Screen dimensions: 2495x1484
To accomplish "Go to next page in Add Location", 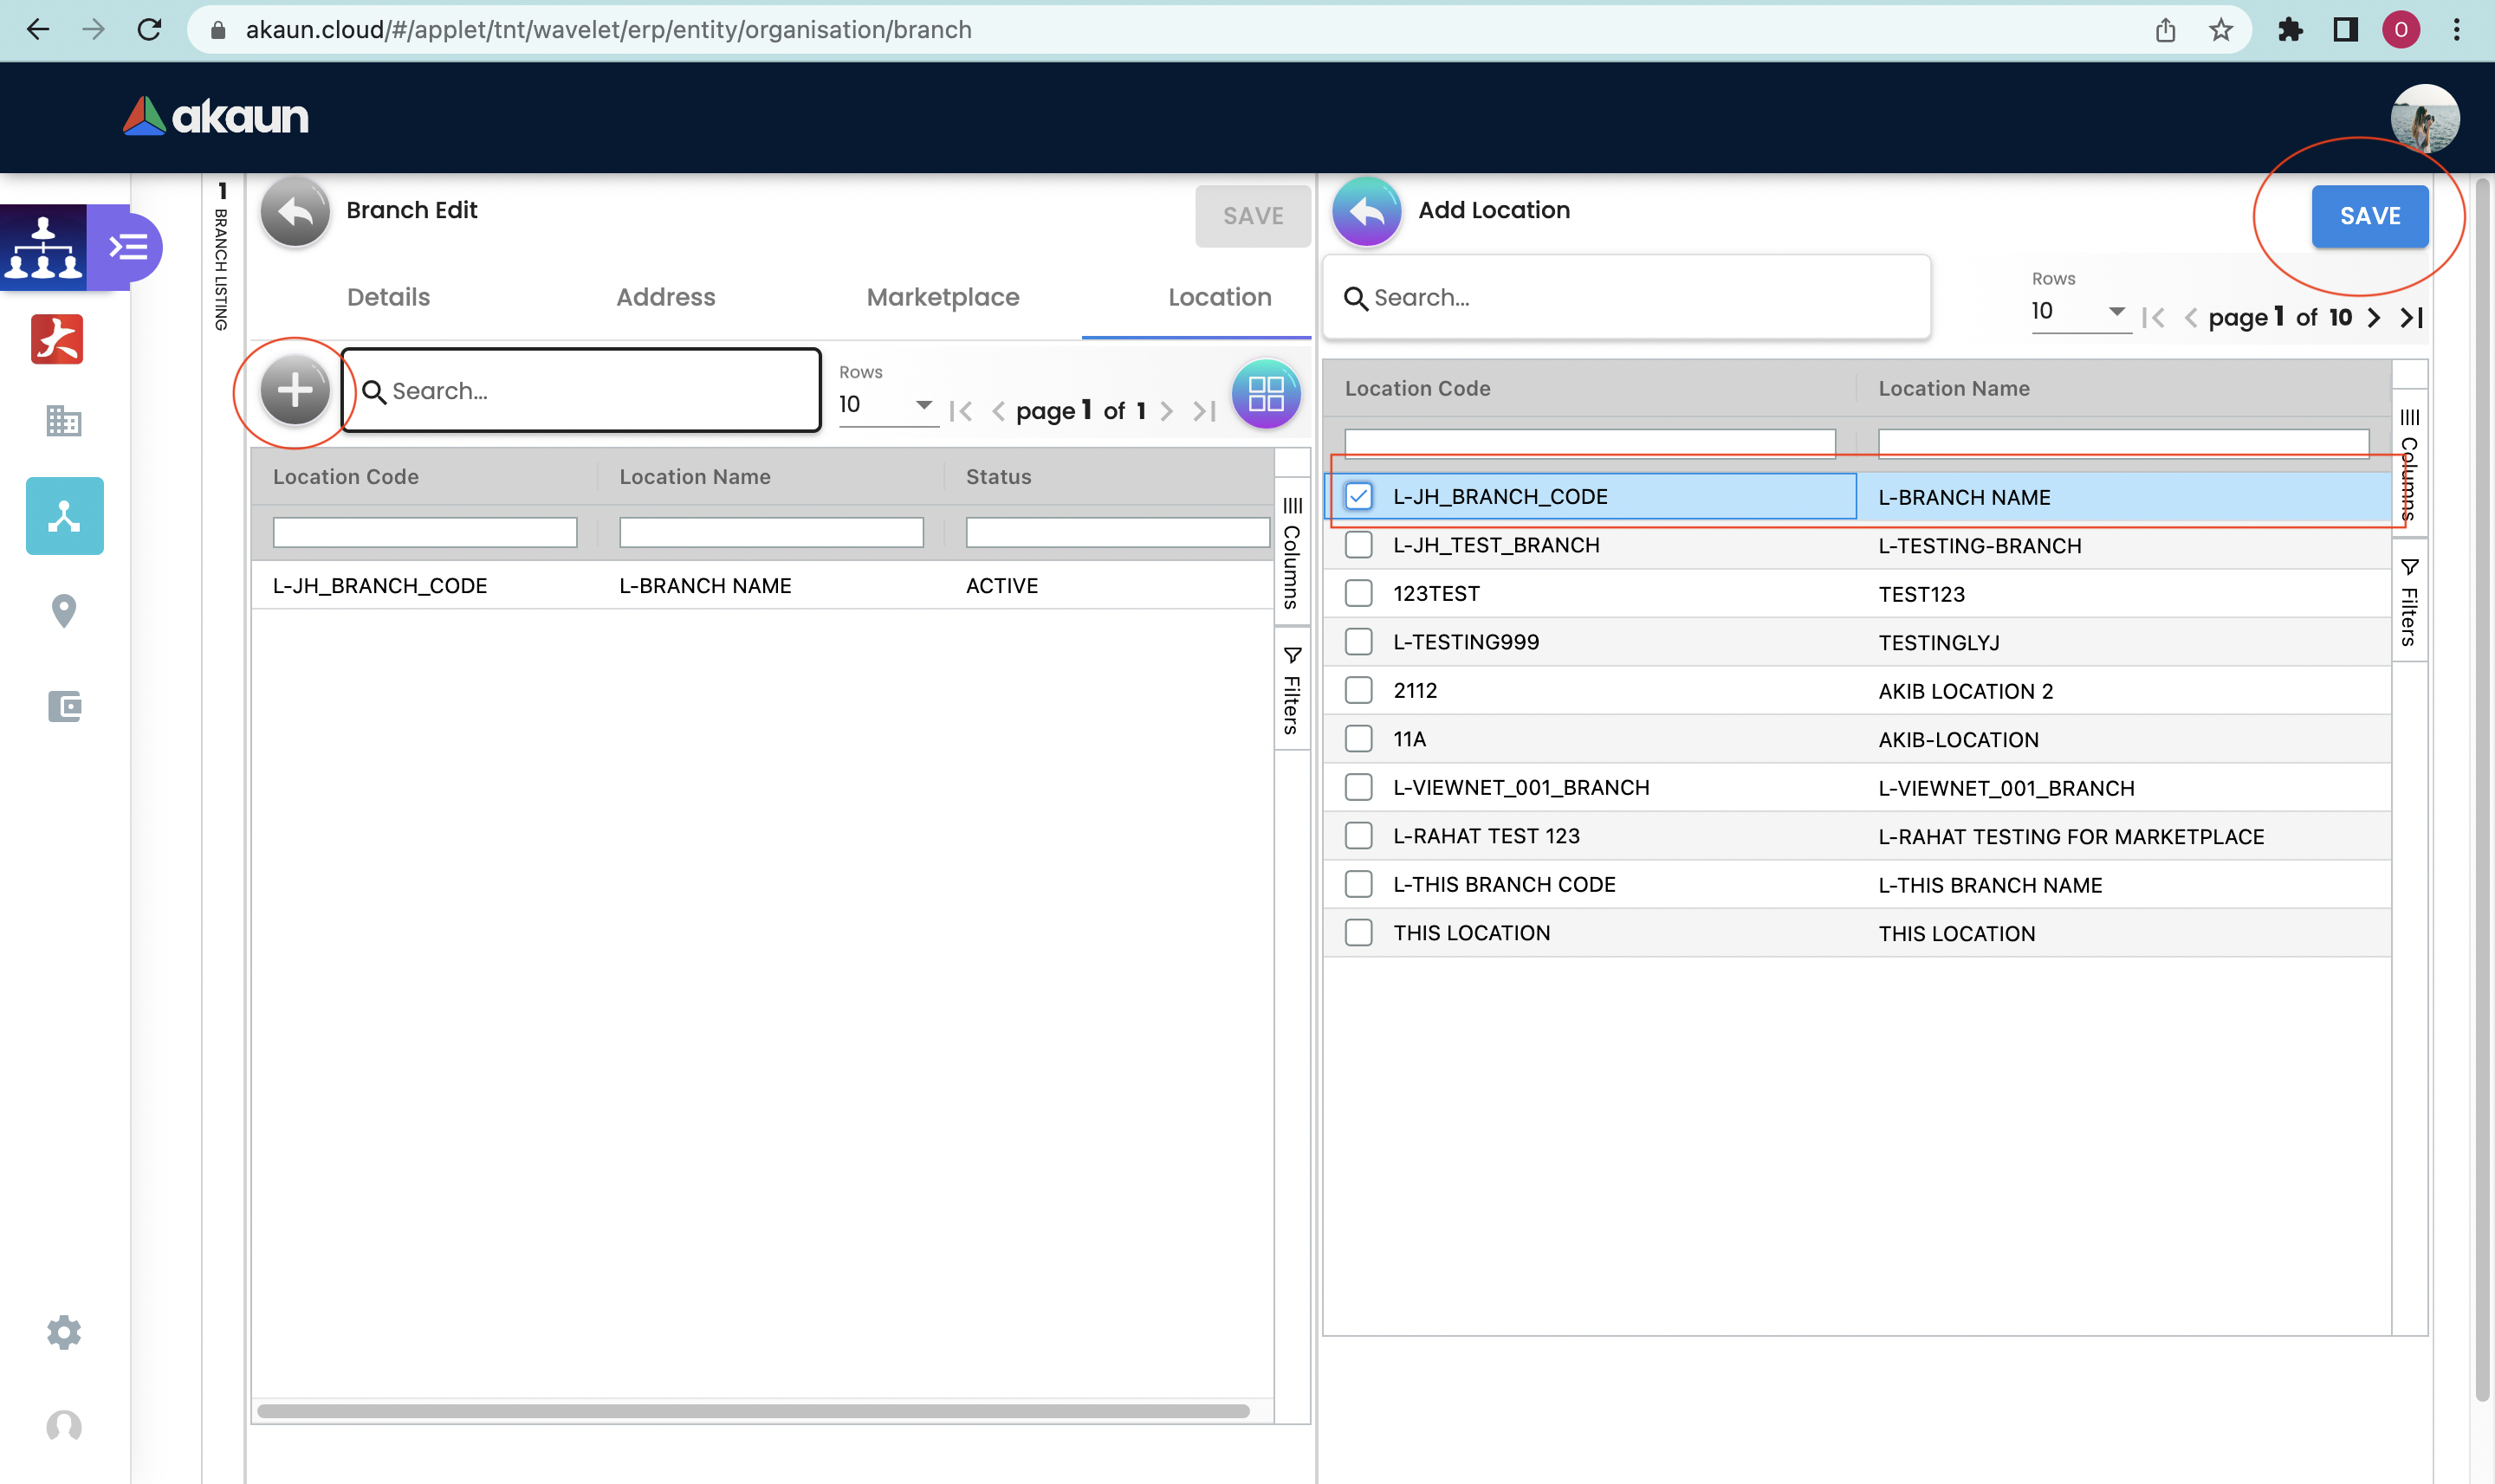I will [x=2373, y=318].
